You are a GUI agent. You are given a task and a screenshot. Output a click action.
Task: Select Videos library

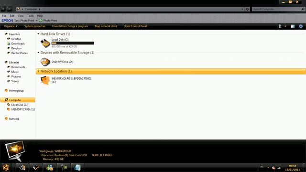click(x=15, y=81)
